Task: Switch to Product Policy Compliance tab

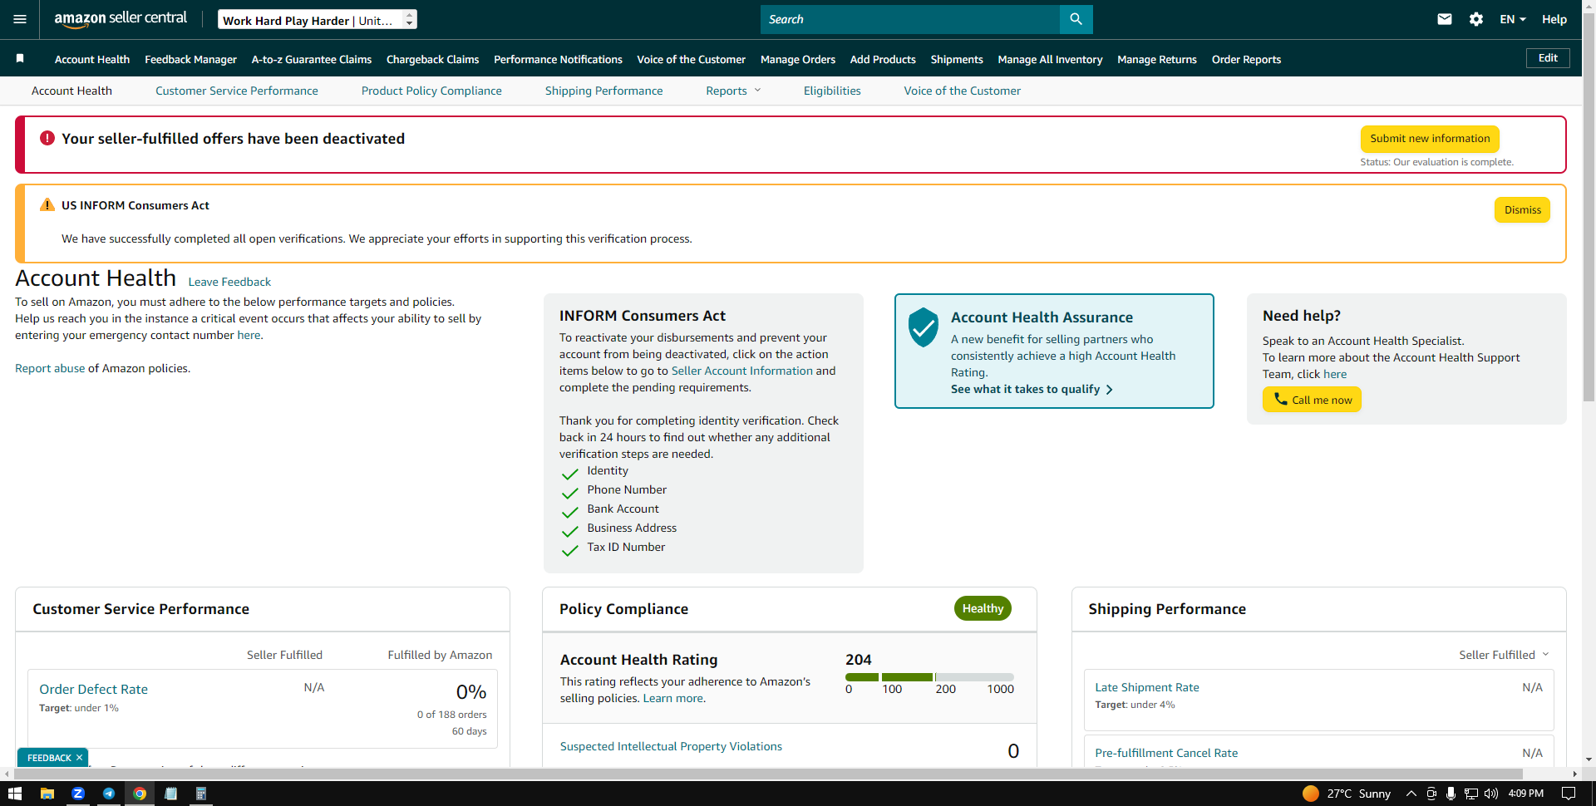Action: coord(431,91)
